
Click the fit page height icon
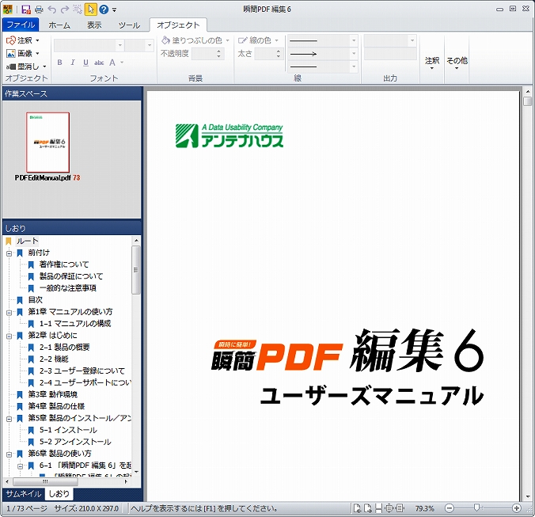click(389, 508)
